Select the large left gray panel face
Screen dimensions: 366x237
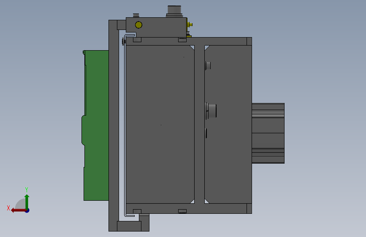tap(160, 124)
